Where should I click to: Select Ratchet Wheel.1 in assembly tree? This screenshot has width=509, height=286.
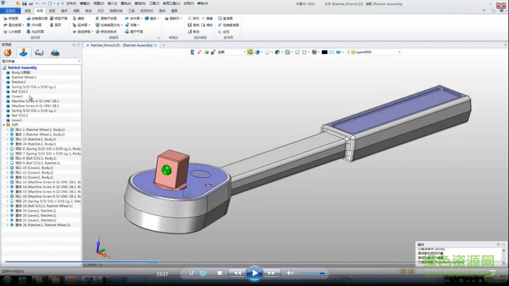22,77
